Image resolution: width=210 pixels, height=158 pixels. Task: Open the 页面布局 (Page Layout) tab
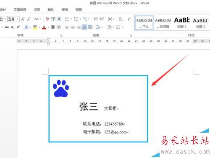point(20,10)
